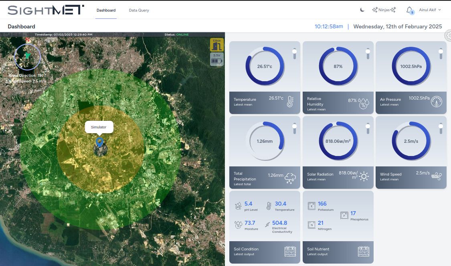Click the Soil Nutrient footer label

coord(318,249)
